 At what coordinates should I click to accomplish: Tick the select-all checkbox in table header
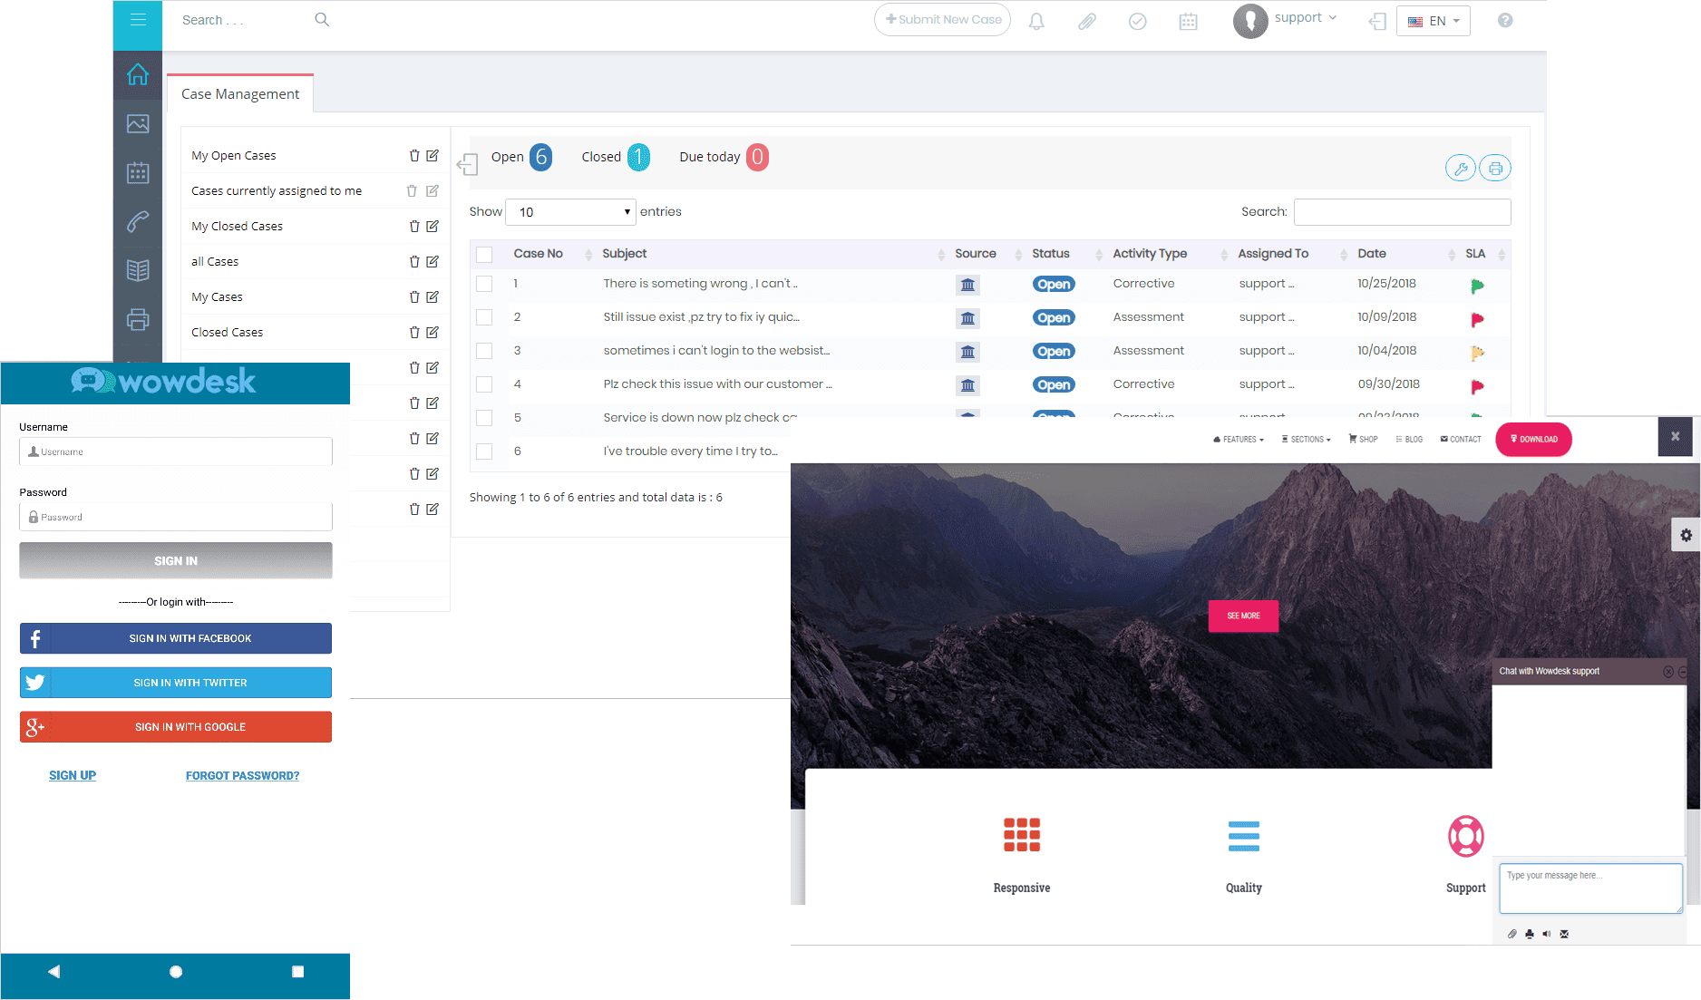click(x=484, y=254)
